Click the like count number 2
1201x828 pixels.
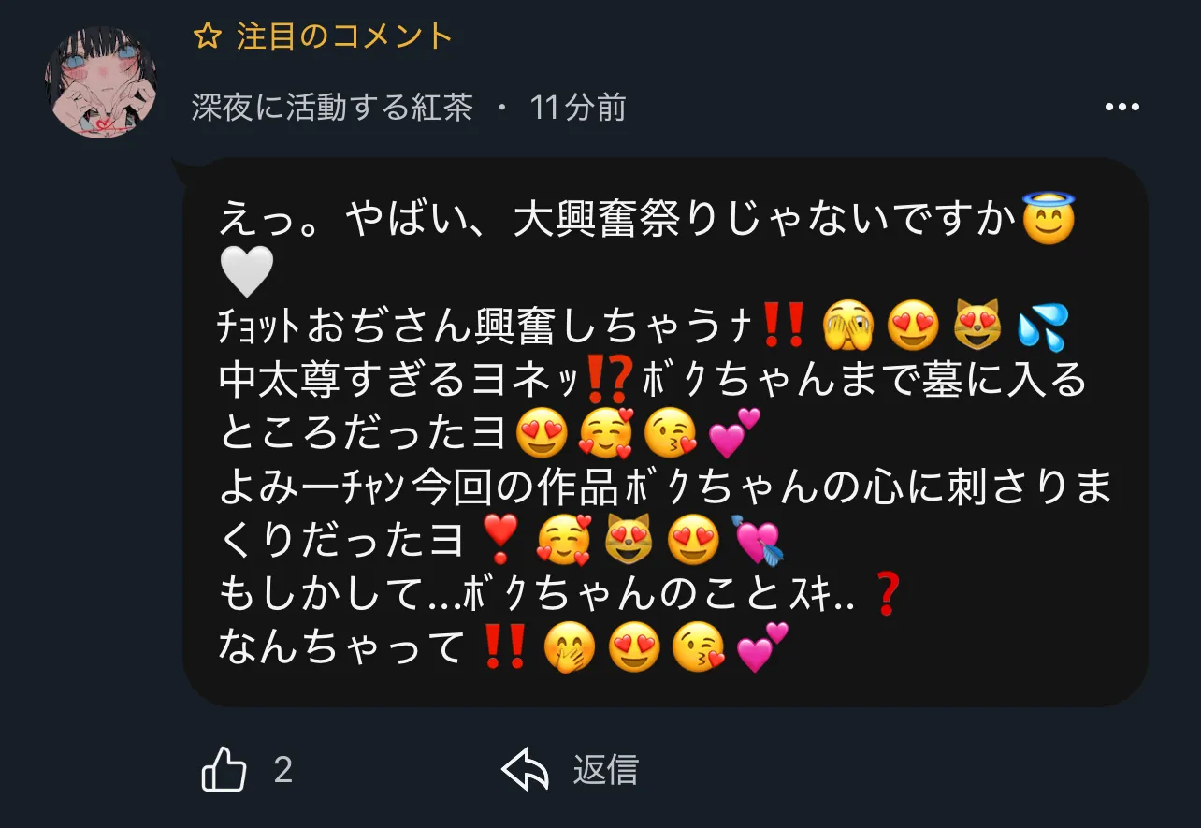pyautogui.click(x=283, y=770)
